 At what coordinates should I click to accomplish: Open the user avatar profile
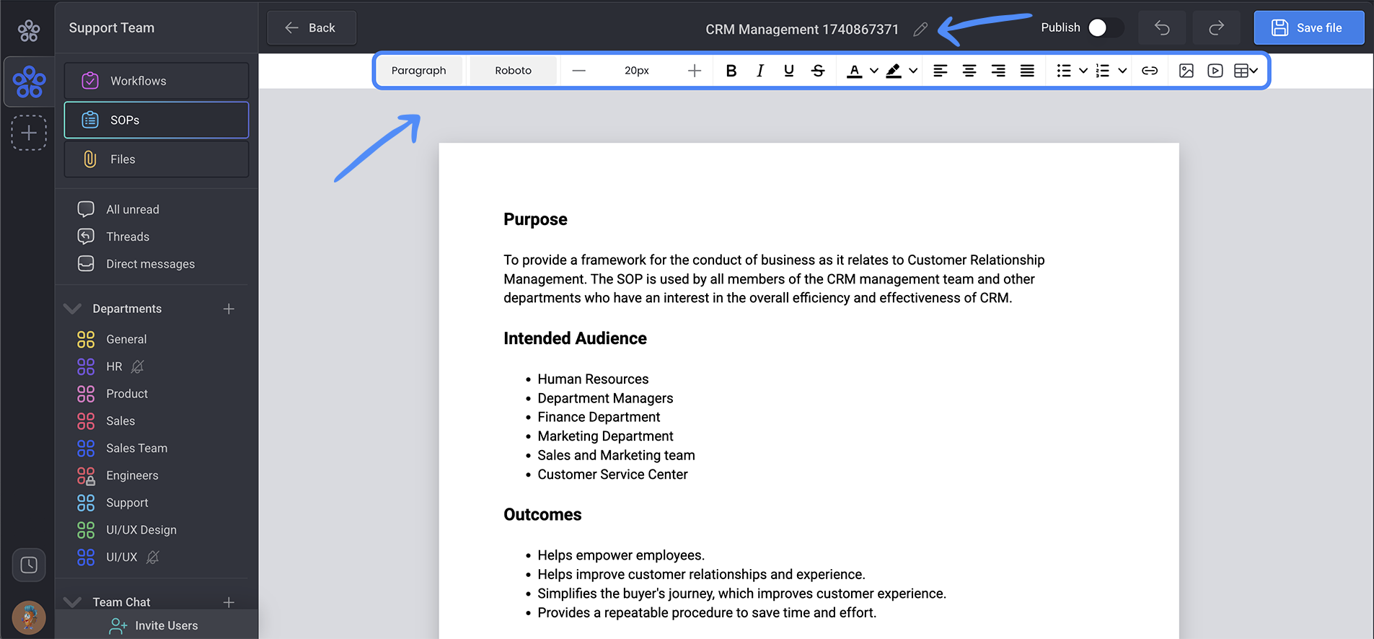29,618
